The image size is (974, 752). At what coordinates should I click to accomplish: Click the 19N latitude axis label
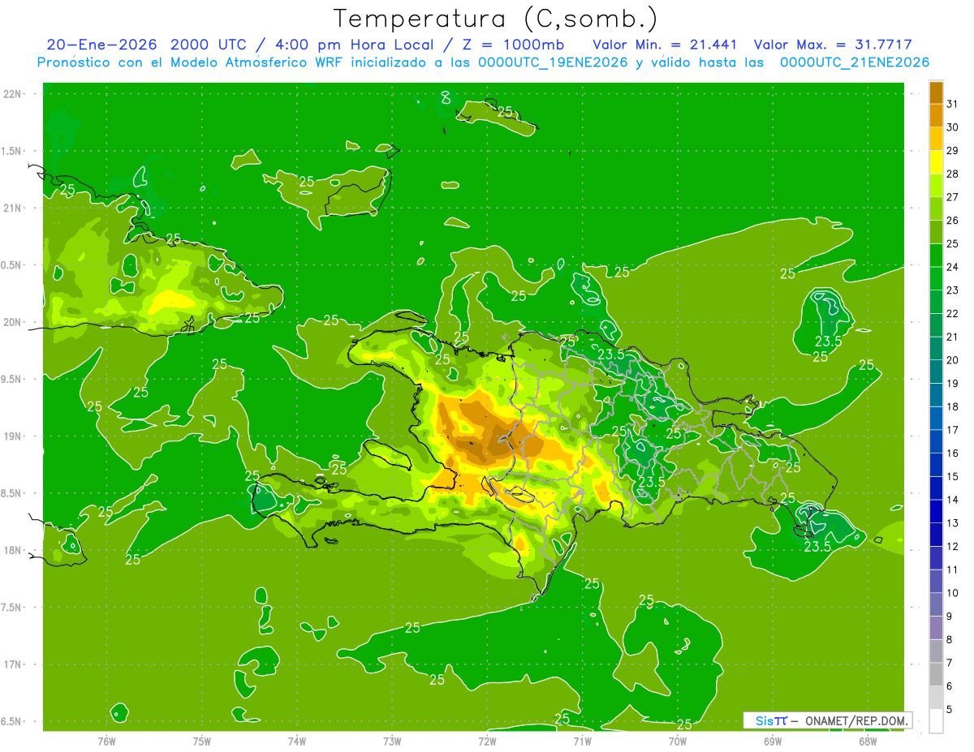pyautogui.click(x=14, y=436)
